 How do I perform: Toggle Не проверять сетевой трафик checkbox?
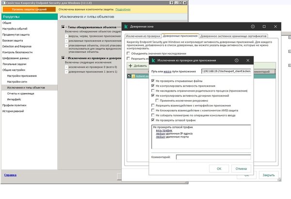[153, 120]
